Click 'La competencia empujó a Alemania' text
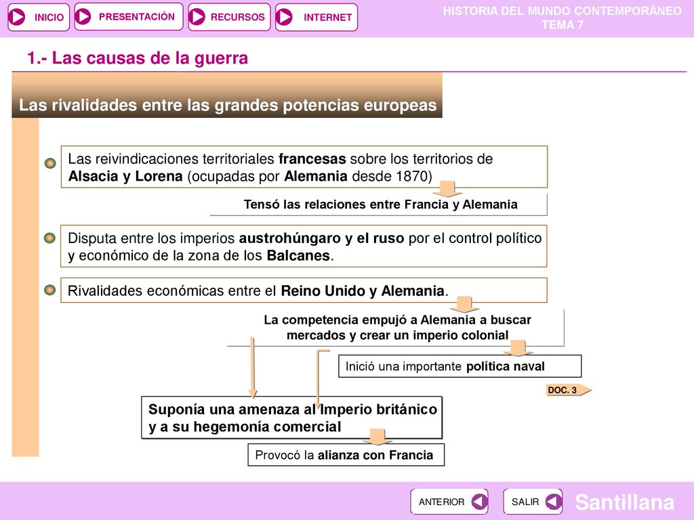Viewport: 694px width, 520px height. (397, 327)
